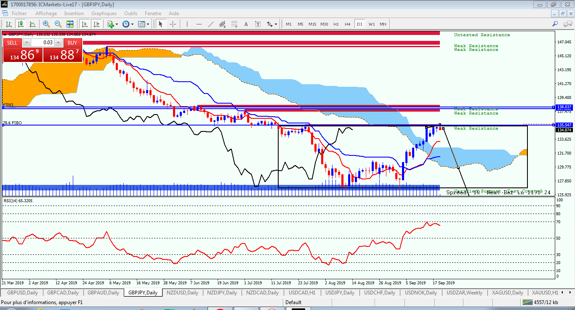The image size is (575, 310).
Task: Open the search magnifier icon
Action: coord(556,24)
